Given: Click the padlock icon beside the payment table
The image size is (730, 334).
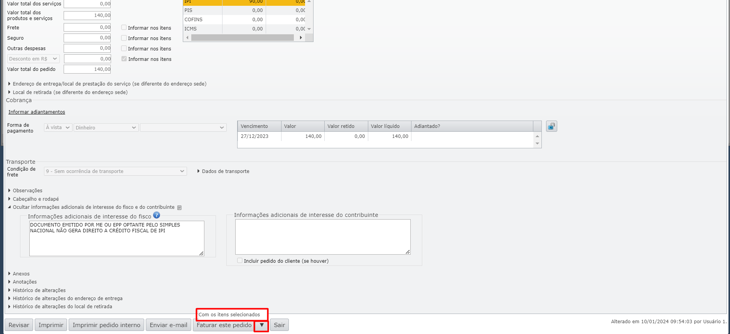Looking at the screenshot, I should (x=551, y=126).
